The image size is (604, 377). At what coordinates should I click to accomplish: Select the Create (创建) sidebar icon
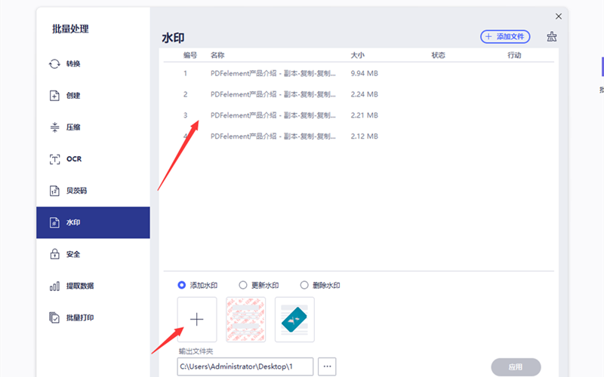[x=54, y=96]
